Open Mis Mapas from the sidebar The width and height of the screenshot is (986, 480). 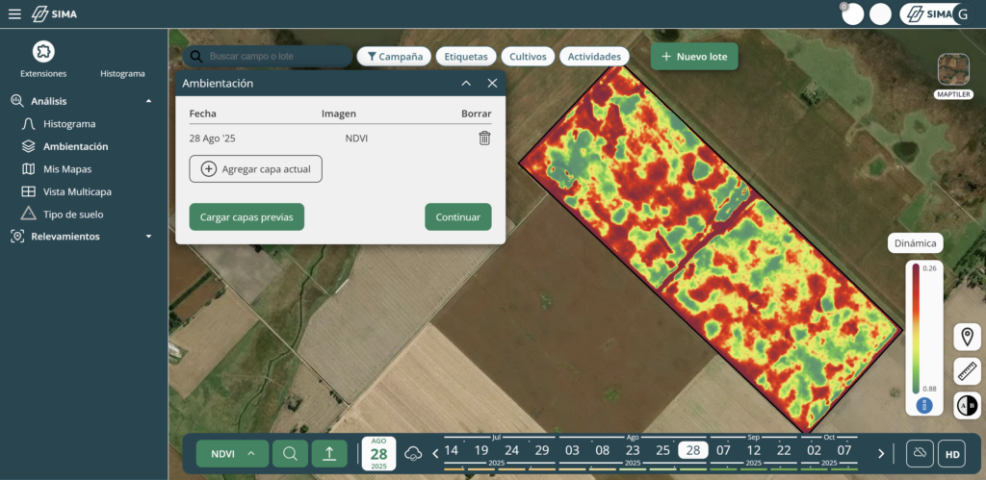click(67, 169)
